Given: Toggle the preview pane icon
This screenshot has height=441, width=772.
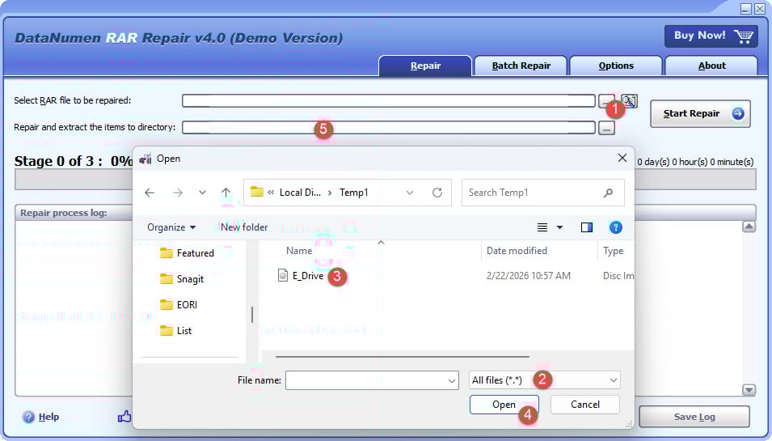Looking at the screenshot, I should (x=586, y=227).
